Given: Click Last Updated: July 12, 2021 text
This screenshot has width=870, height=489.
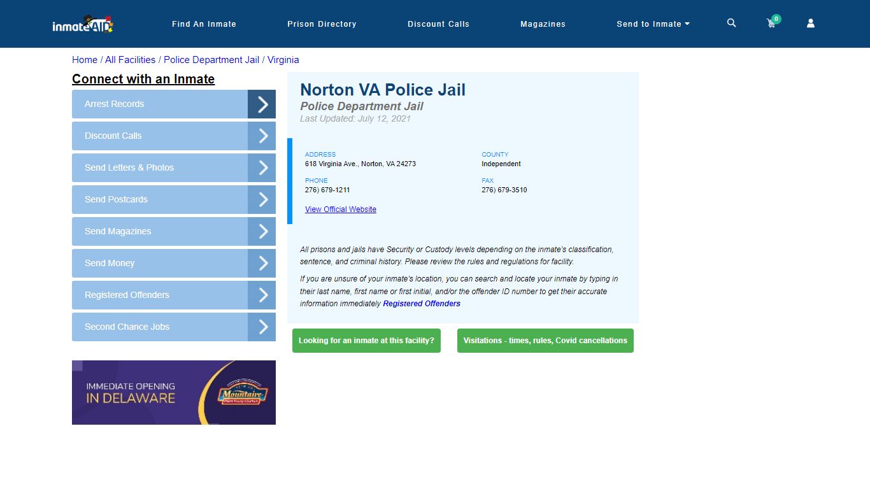Looking at the screenshot, I should click(x=355, y=118).
